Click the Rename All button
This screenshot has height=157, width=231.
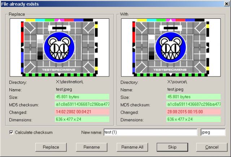[132, 147]
